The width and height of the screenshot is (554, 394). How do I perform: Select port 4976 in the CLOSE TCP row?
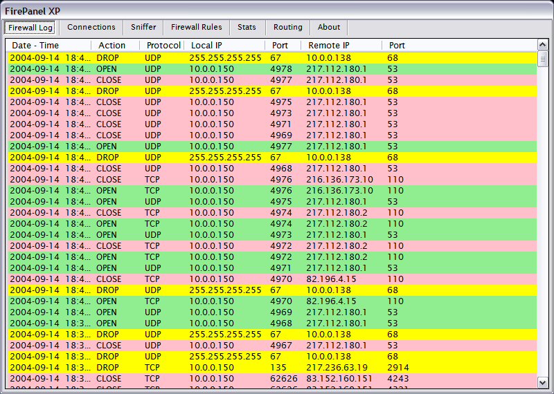[281, 180]
